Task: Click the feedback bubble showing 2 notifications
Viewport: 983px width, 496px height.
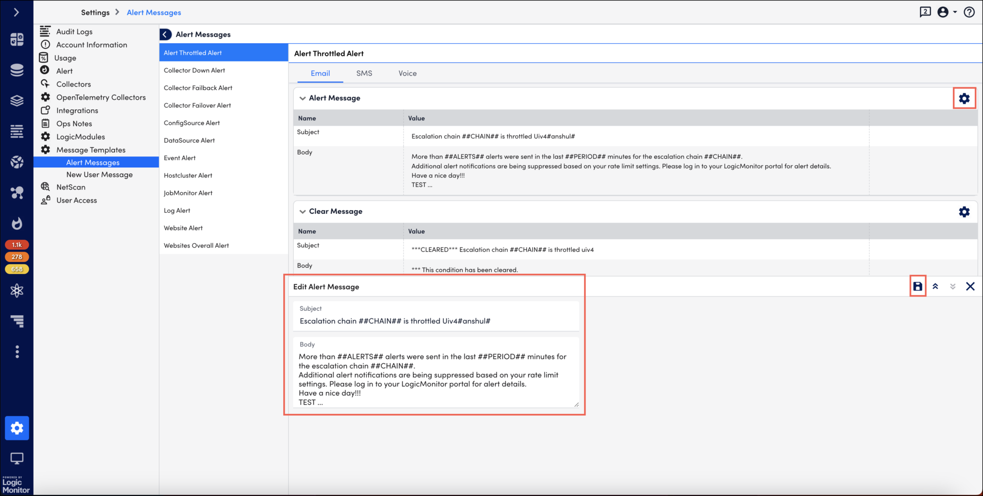Action: 924,12
